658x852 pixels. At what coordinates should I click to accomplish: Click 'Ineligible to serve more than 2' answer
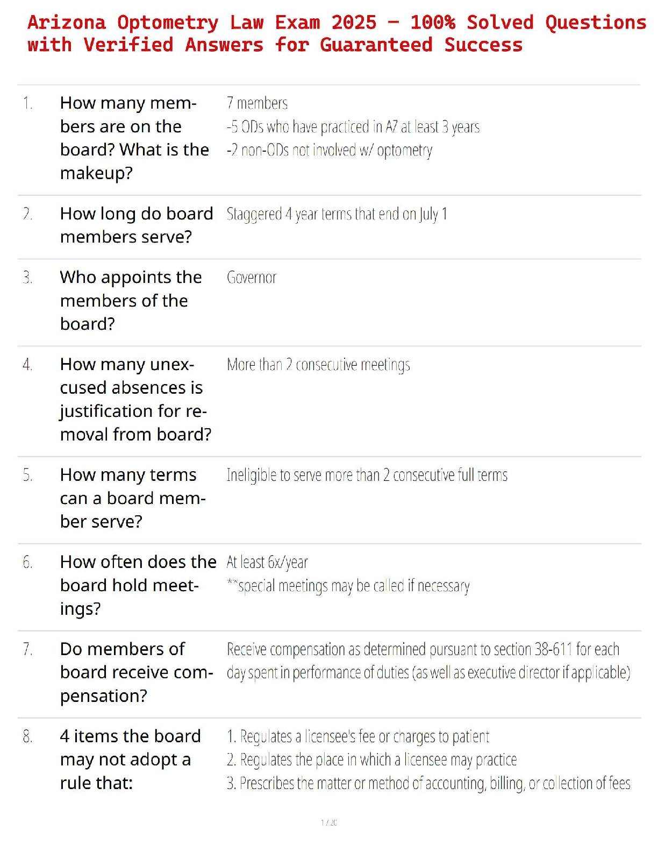[367, 475]
